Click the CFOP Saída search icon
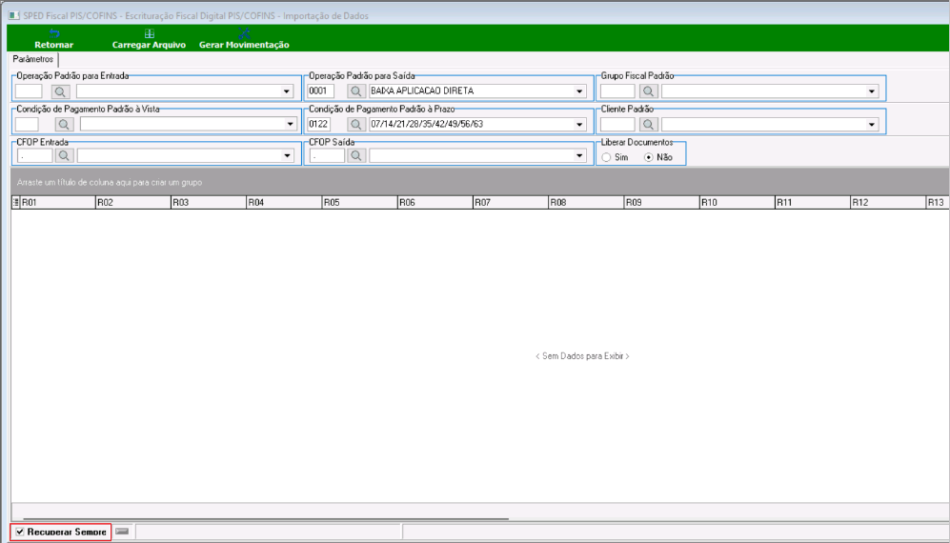The width and height of the screenshot is (950, 543). click(x=356, y=155)
